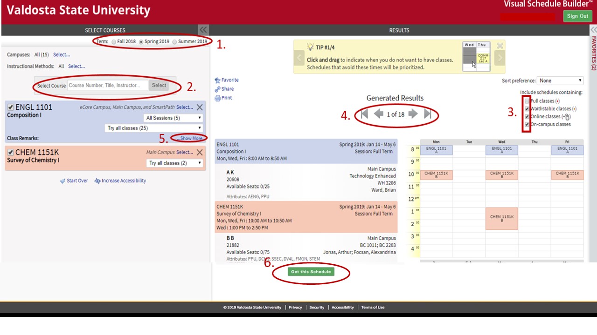The height and width of the screenshot is (335, 597).
Task: Select CHEM 1151K result header row
Action: [x=306, y=217]
